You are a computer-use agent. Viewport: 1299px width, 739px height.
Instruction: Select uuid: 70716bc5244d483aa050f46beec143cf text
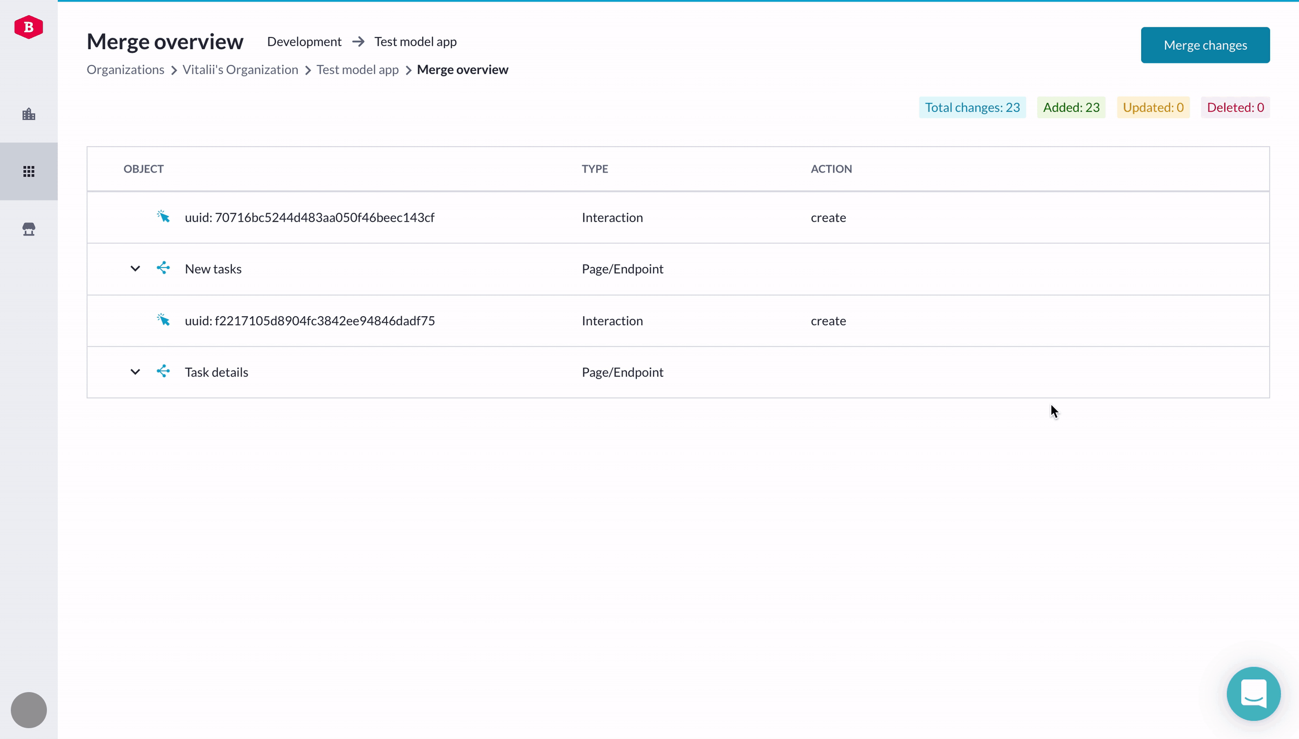click(x=310, y=218)
